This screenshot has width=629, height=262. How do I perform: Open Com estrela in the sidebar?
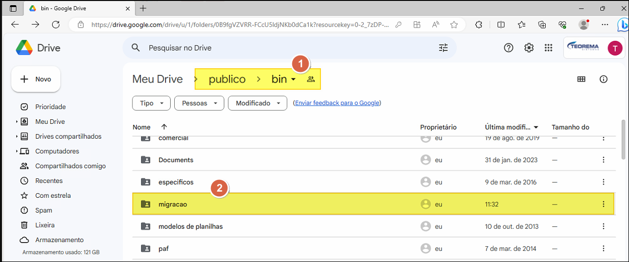click(53, 196)
